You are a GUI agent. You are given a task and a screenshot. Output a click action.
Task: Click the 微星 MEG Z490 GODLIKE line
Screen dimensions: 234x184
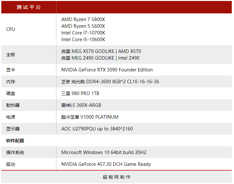(100, 58)
